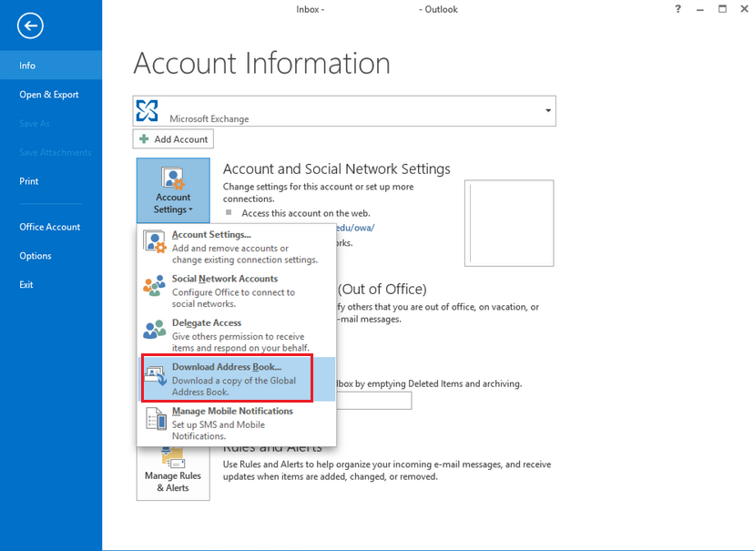
Task: Click the Download Address Book icon
Action: 156,374
